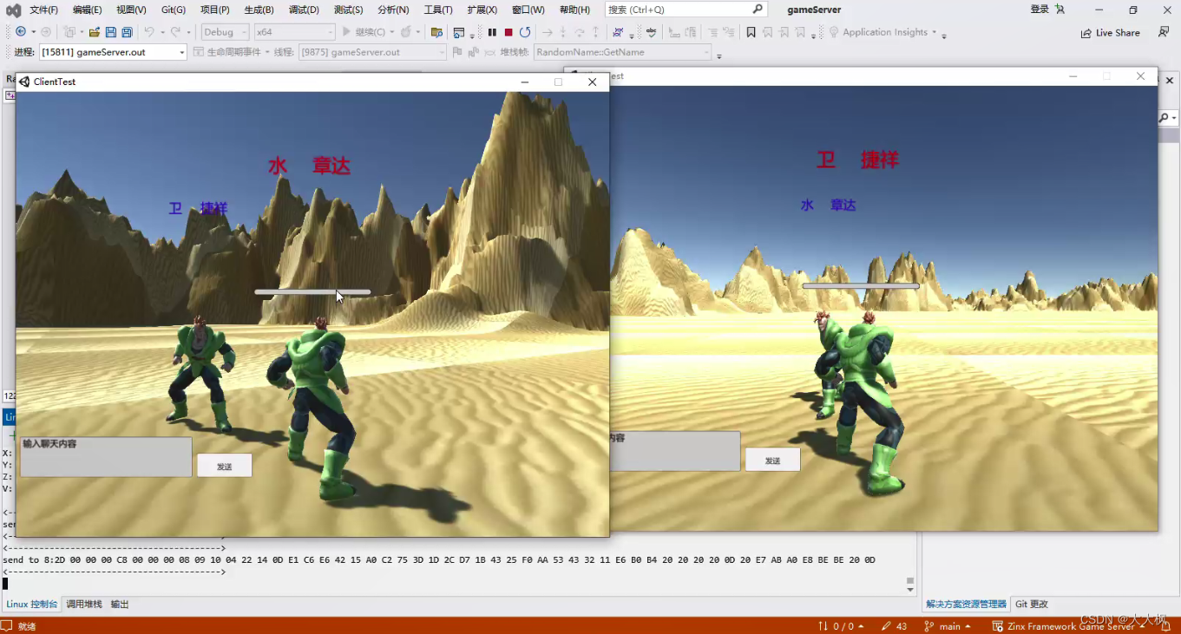
Task: Click the redo arrow icon
Action: [175, 32]
